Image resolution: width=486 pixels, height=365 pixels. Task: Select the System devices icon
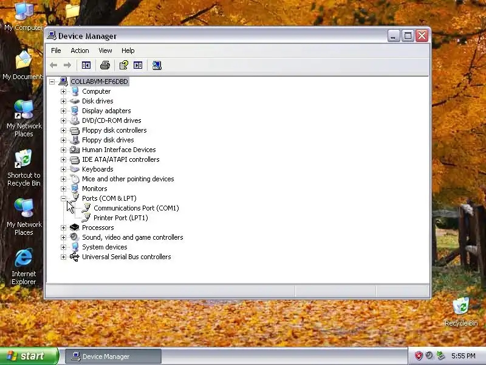(74, 247)
